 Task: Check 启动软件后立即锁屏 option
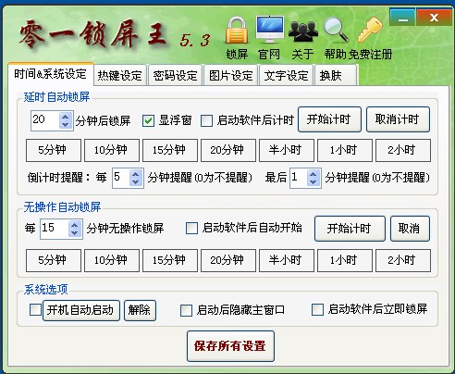[317, 309]
